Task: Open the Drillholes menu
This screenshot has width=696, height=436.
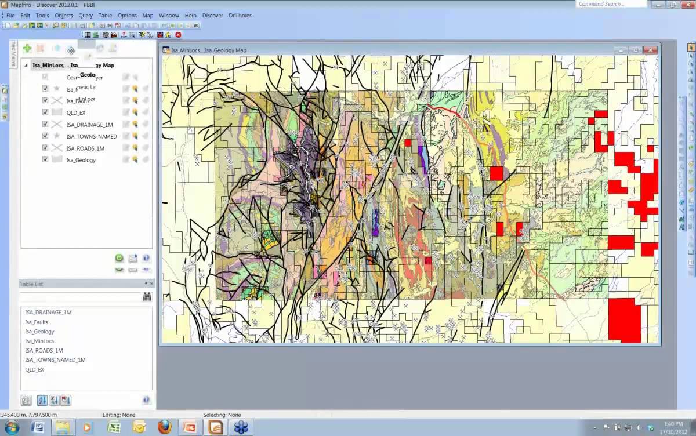Action: pos(240,16)
